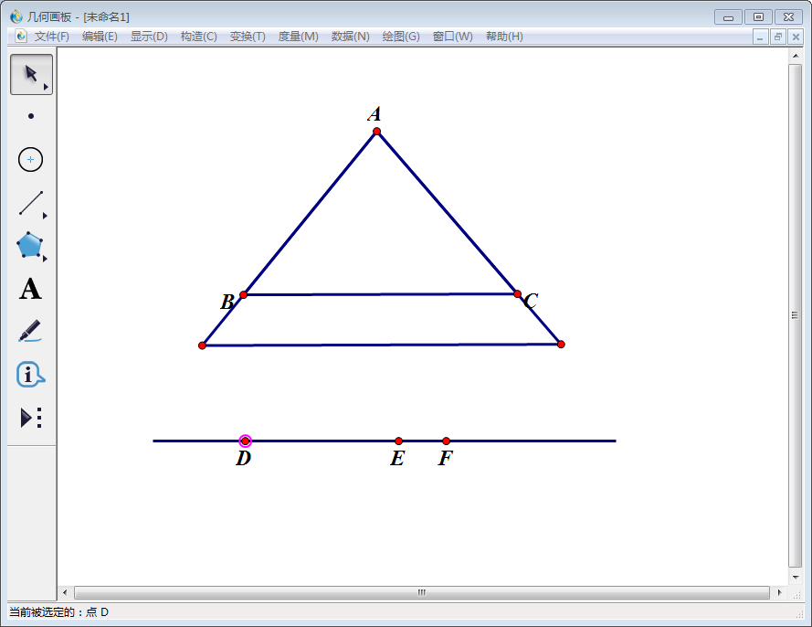Open the 度量(M) menu

(298, 37)
